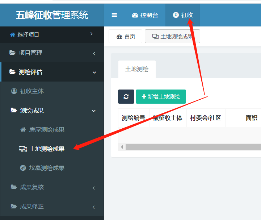Click the P icon beside 征收
261x220 pixels.
[176, 15]
